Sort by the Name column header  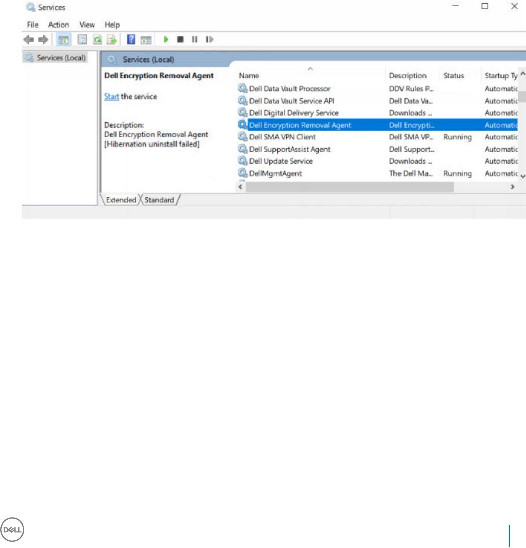tap(249, 76)
